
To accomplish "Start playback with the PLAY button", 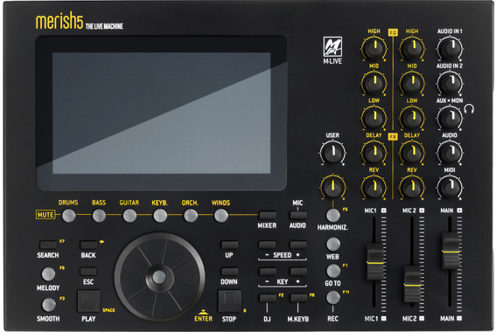I will 88,301.
